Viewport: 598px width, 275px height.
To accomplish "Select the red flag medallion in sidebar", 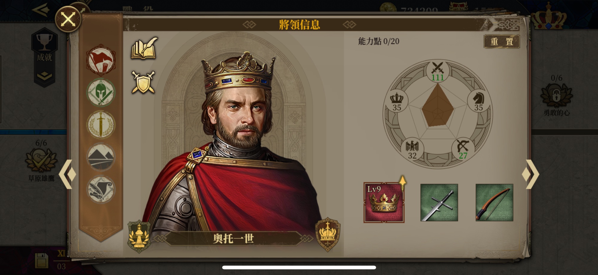I will coord(101,60).
